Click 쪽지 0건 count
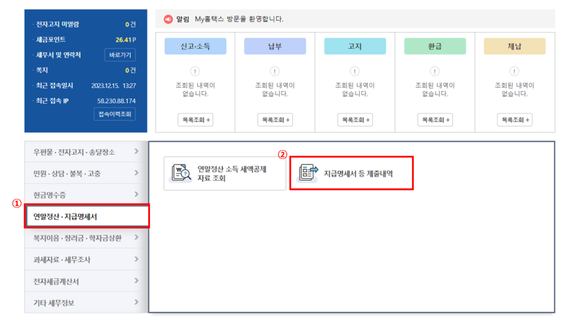Viewport: 577px width, 320px height. [x=130, y=70]
